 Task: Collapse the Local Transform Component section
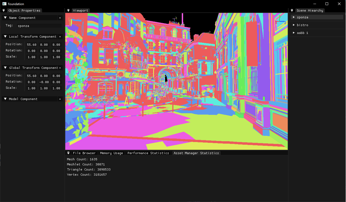[x=5, y=37]
